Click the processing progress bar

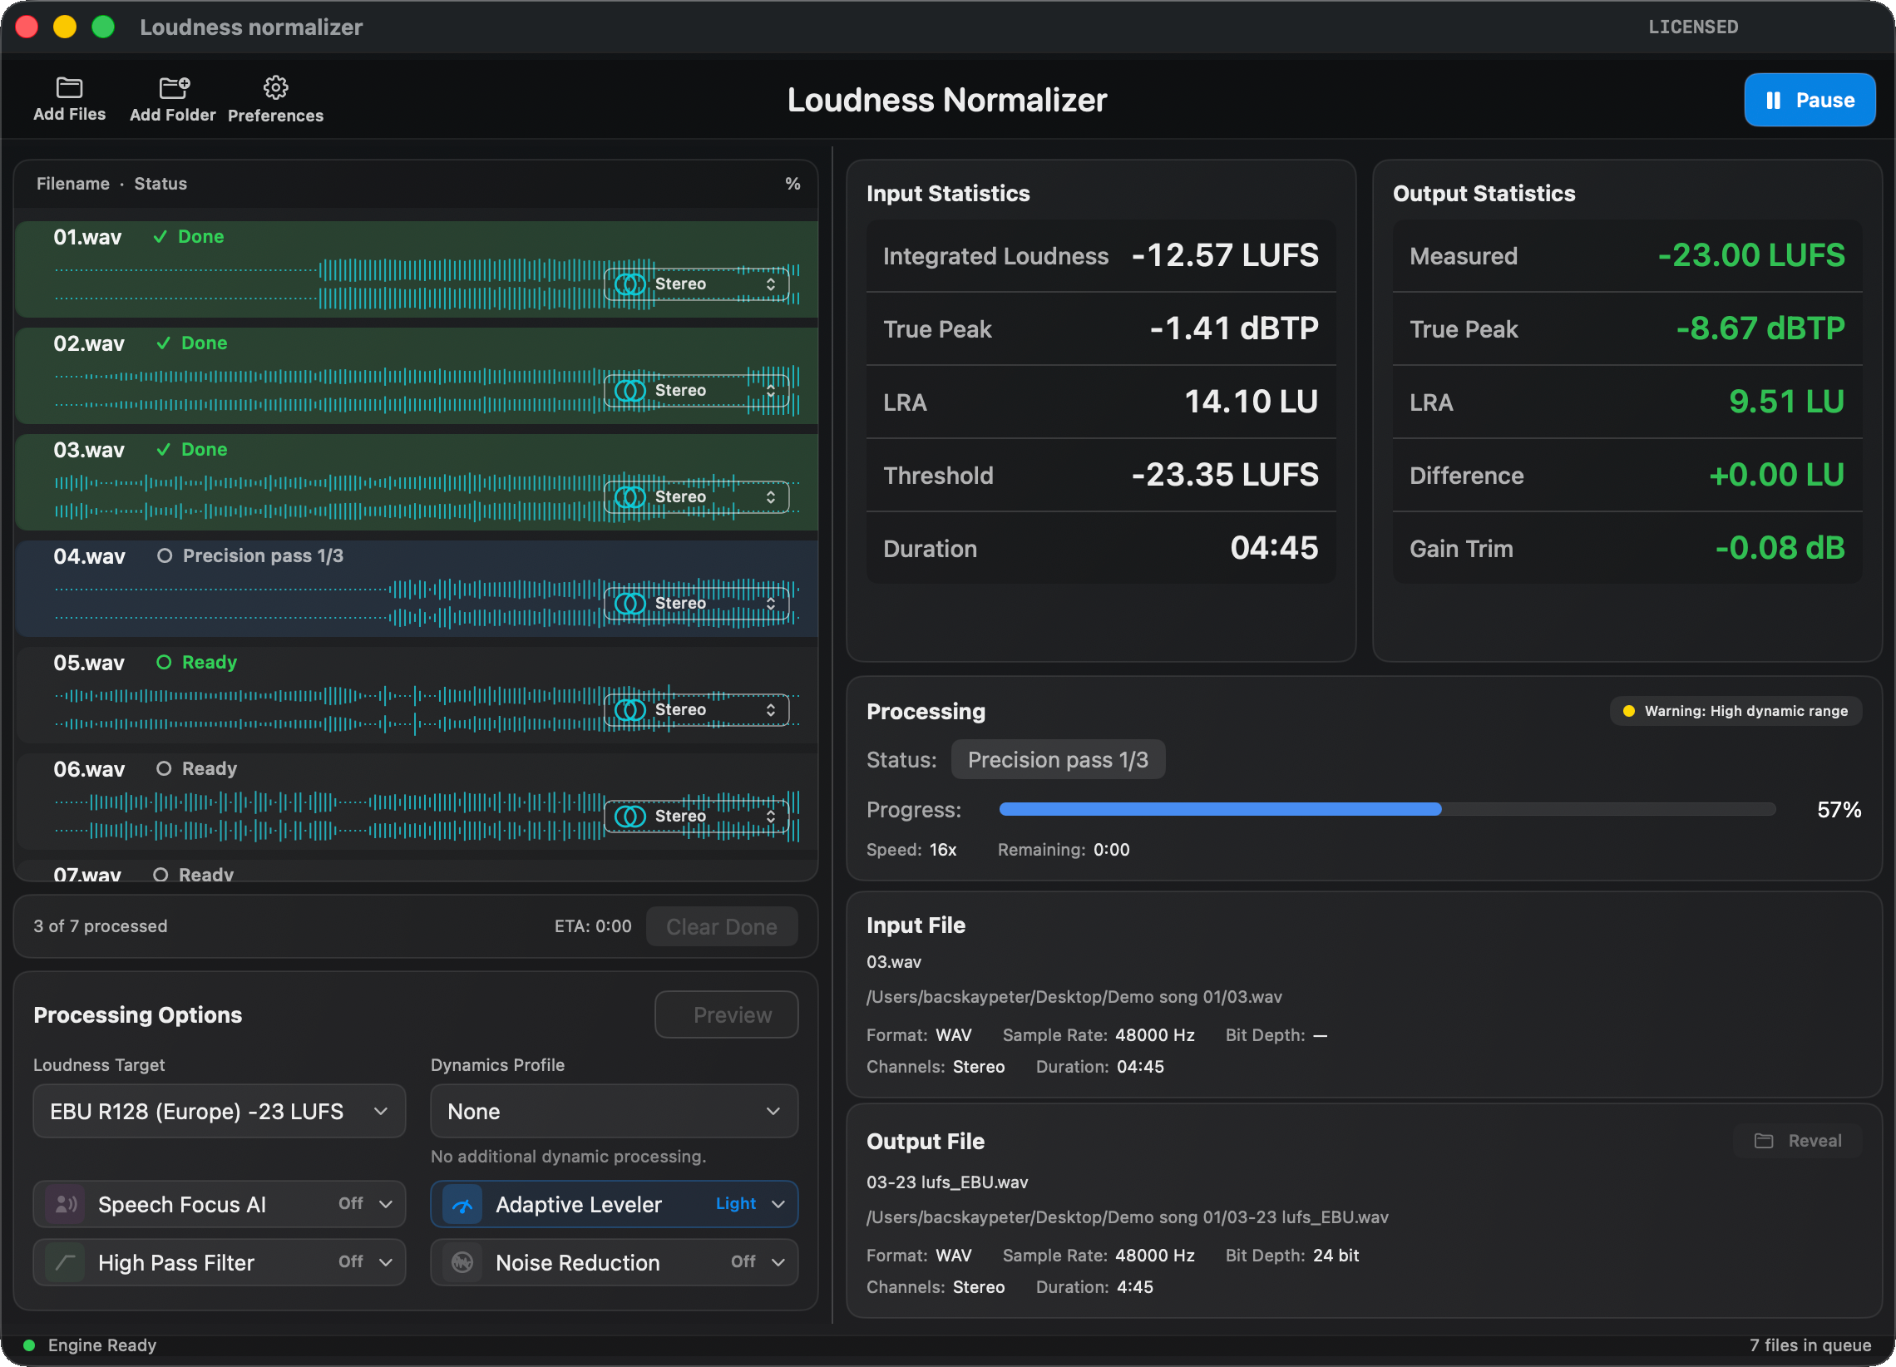pyautogui.click(x=1387, y=808)
